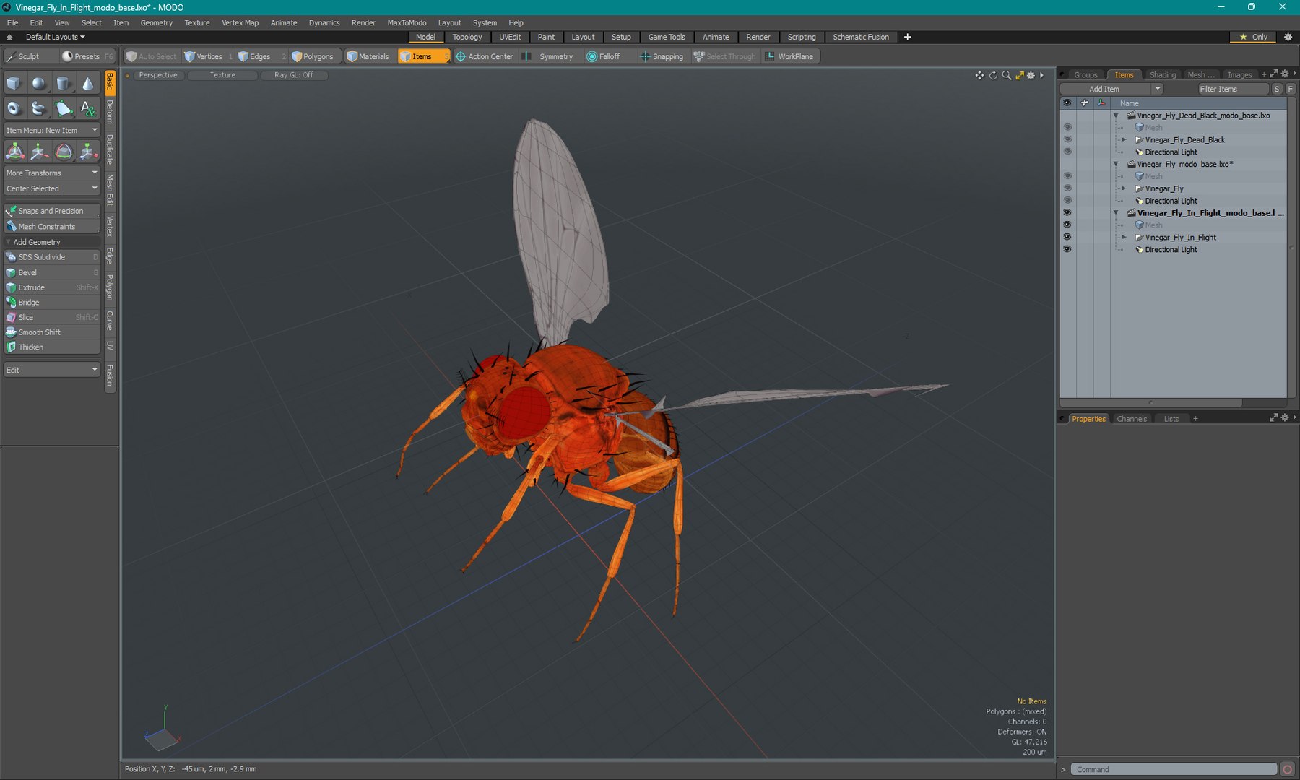This screenshot has height=780, width=1300.
Task: Click the Thicken tool
Action: tap(52, 347)
